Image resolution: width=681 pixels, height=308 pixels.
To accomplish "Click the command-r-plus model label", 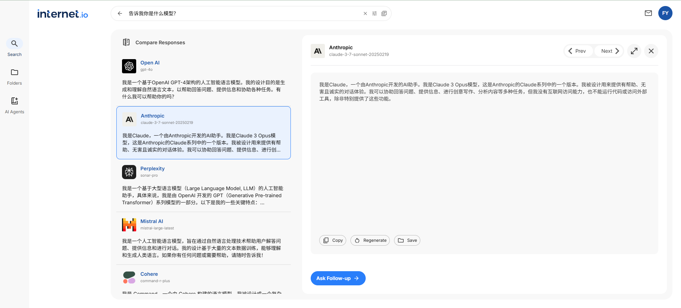I will tap(155, 281).
